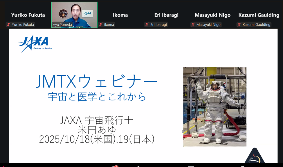283x167 pixels.
Task: Select Yuriko Fukuta's participant tile
Action: coord(28,15)
